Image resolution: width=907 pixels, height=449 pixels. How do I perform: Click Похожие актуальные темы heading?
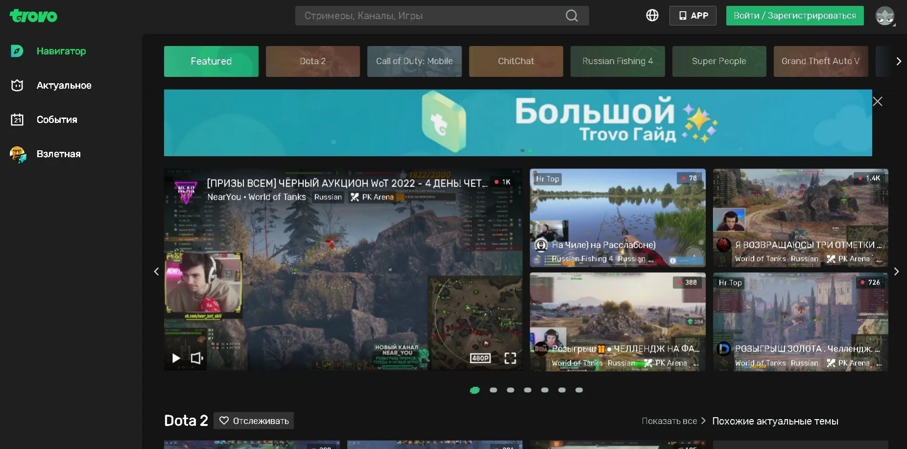click(775, 421)
